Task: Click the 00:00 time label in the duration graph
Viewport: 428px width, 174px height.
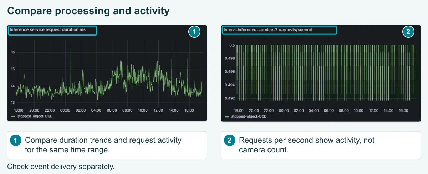Action: (65, 110)
